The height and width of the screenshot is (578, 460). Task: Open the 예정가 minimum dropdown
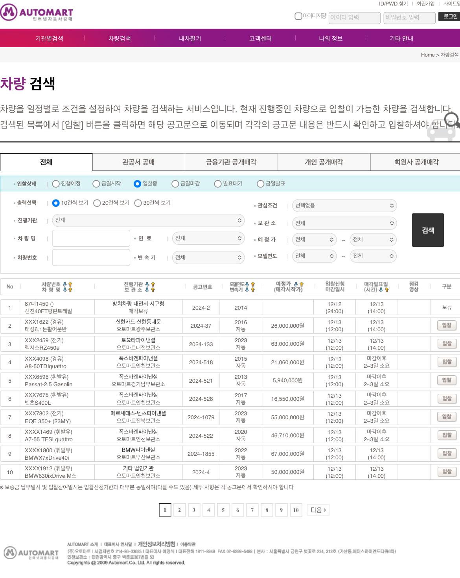[x=314, y=240]
